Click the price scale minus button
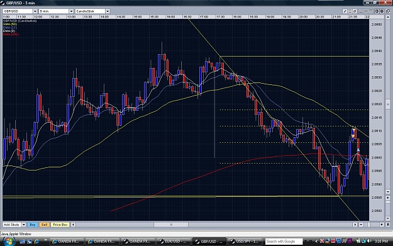 click(388, 218)
